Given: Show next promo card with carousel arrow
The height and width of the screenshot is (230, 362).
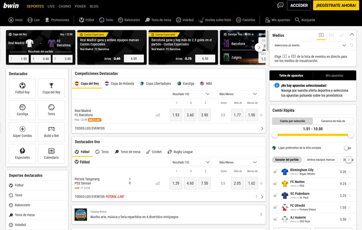Looking at the screenshot, I should click(x=259, y=48).
